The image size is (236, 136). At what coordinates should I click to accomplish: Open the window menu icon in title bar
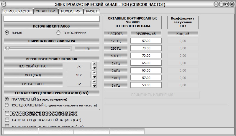[4, 4]
